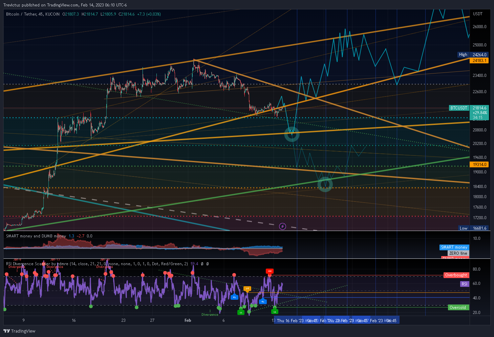Viewport: 494px width, 337px height.
Task: Click the 80.0 RSI axis value
Action: pyautogui.click(x=476, y=269)
